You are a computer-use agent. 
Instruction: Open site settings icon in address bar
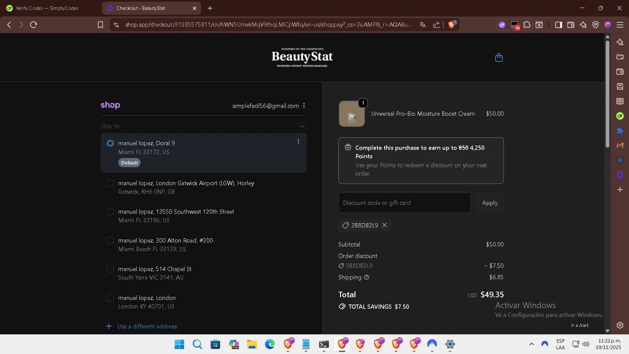coord(116,25)
